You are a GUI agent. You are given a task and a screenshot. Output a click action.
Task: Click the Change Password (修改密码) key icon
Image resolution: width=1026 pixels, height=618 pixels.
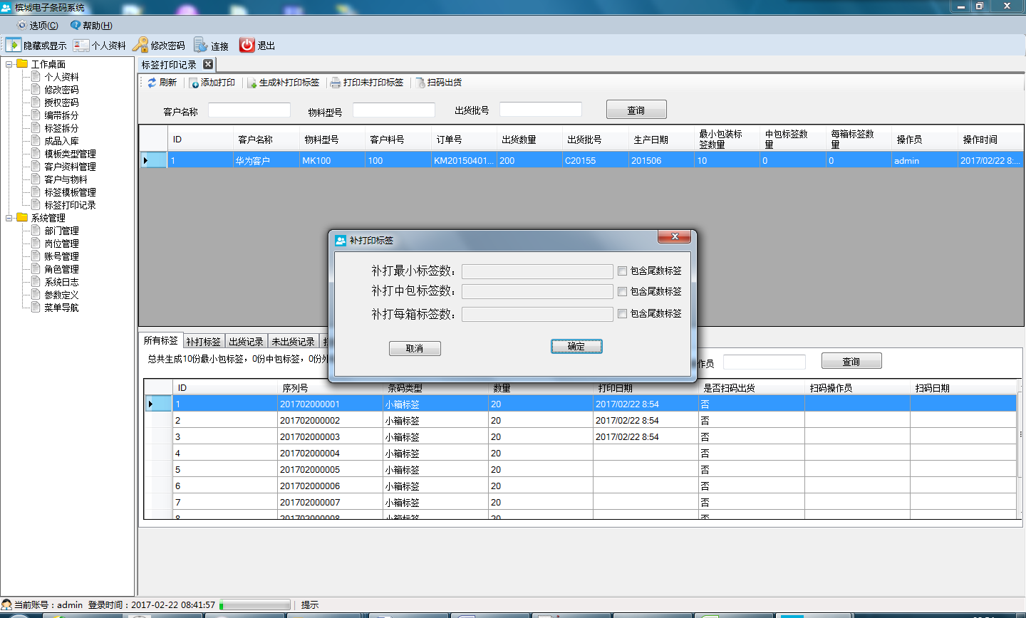(140, 45)
